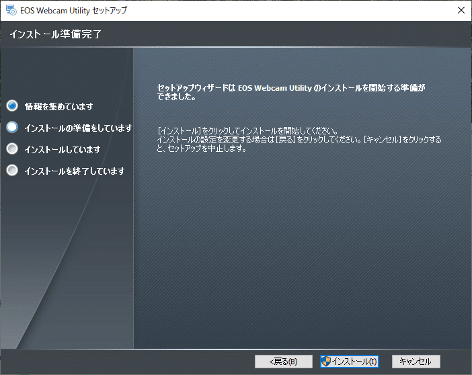The image size is (472, 375).
Task: Click the インストール(I) button
Action: coord(349,362)
